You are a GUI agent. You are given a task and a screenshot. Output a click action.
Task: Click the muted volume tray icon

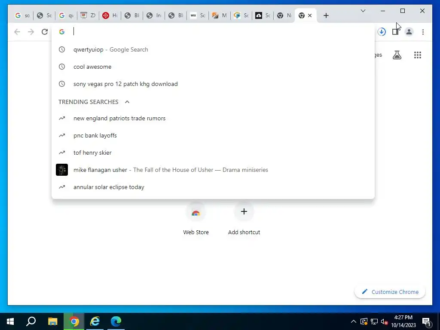pyautogui.click(x=384, y=321)
